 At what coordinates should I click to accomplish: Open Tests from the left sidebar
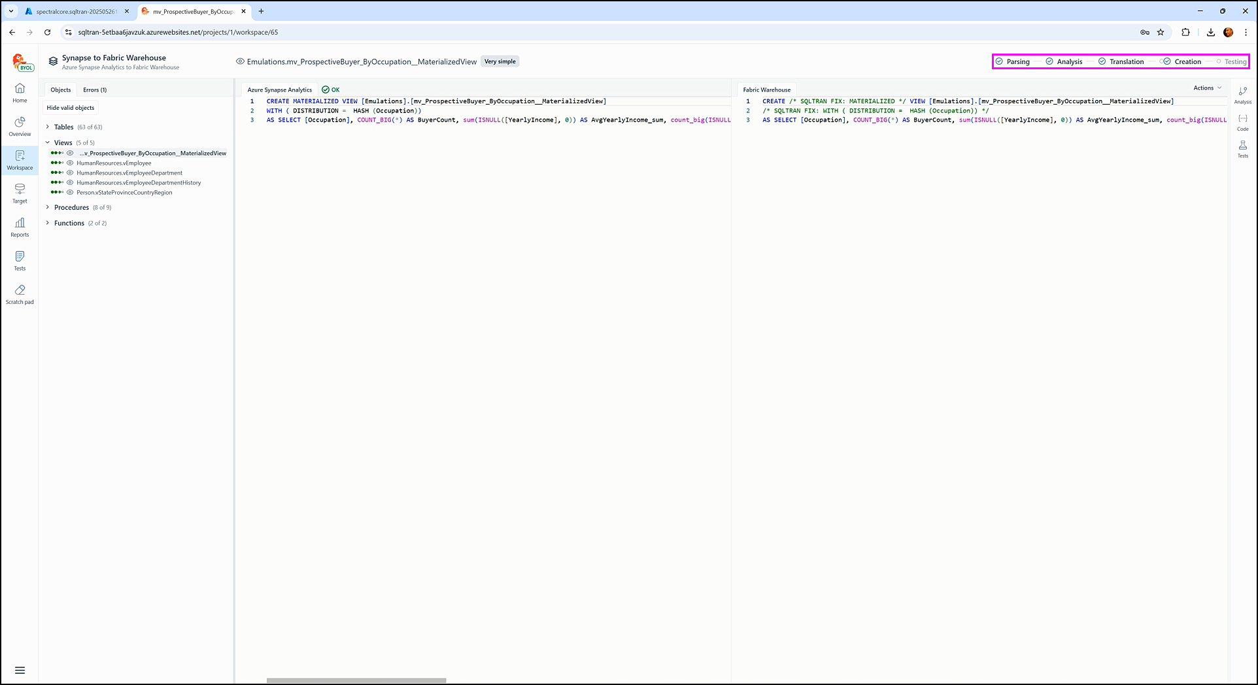20,260
